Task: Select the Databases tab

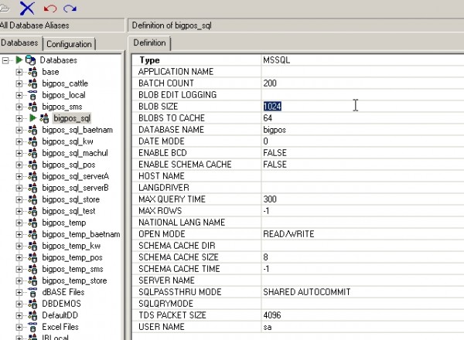Action: pos(20,43)
